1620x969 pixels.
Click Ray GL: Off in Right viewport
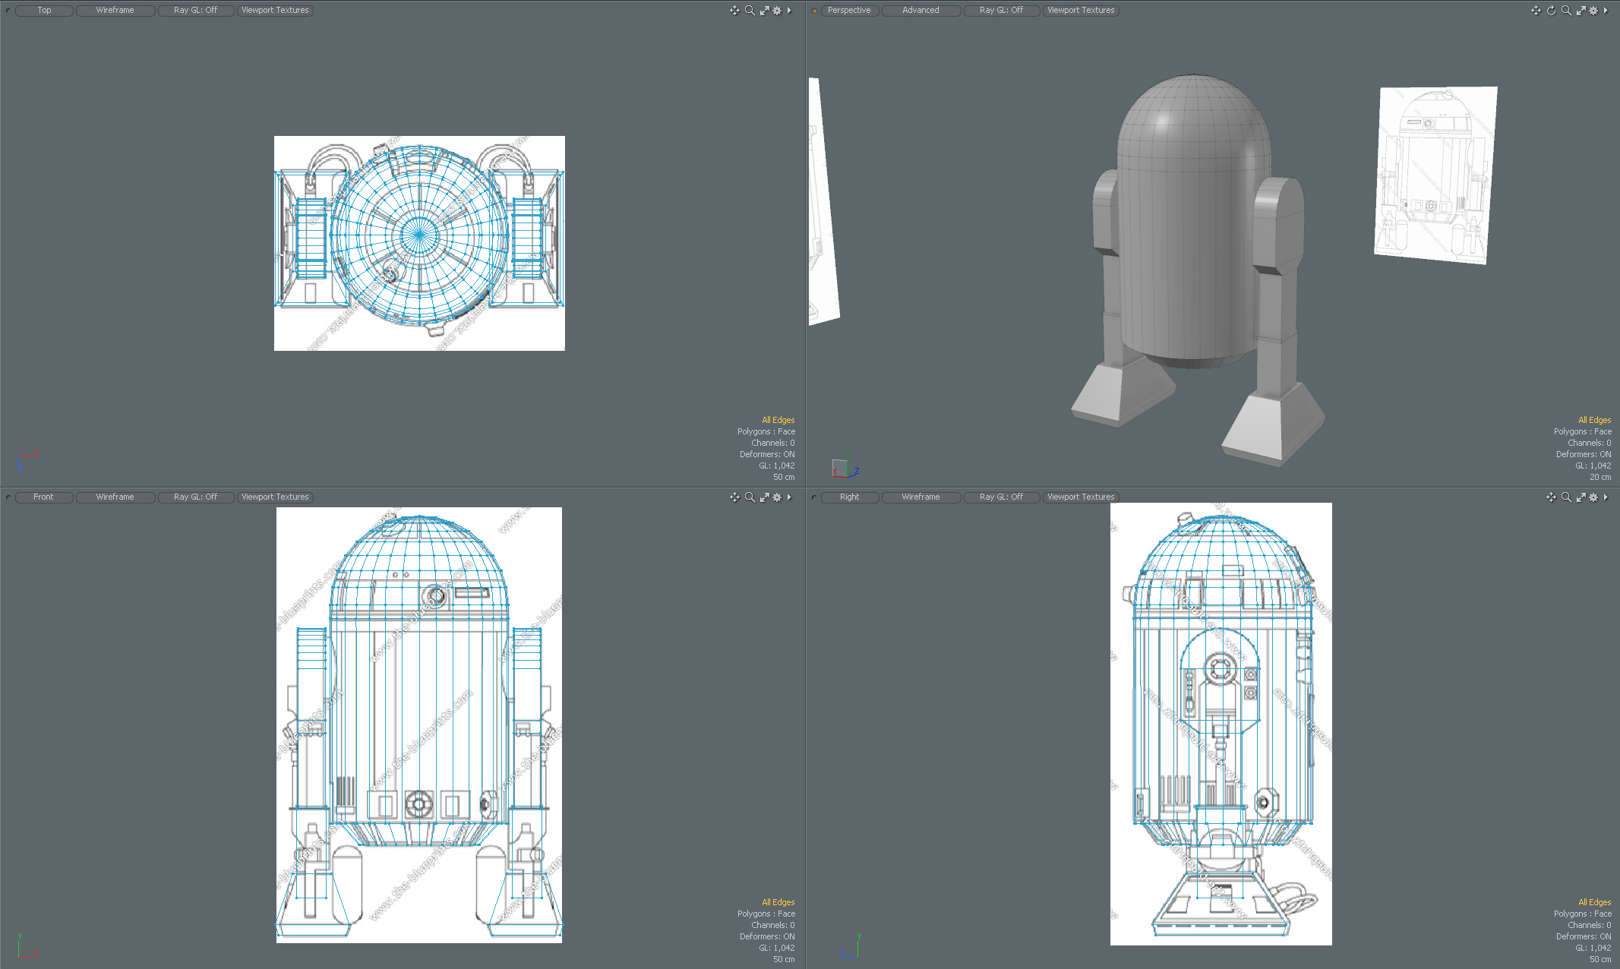click(x=1001, y=497)
